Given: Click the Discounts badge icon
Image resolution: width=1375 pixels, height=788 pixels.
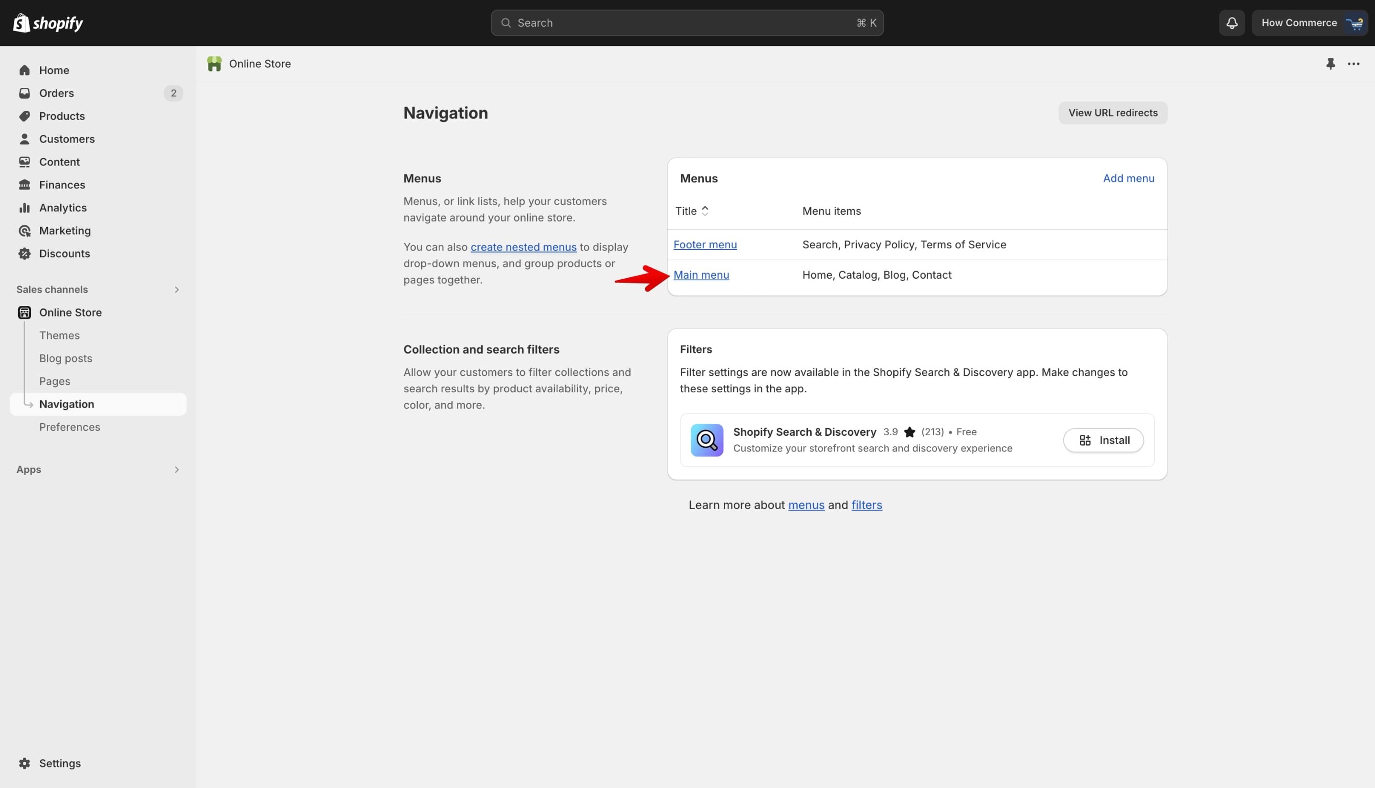Looking at the screenshot, I should (x=24, y=253).
